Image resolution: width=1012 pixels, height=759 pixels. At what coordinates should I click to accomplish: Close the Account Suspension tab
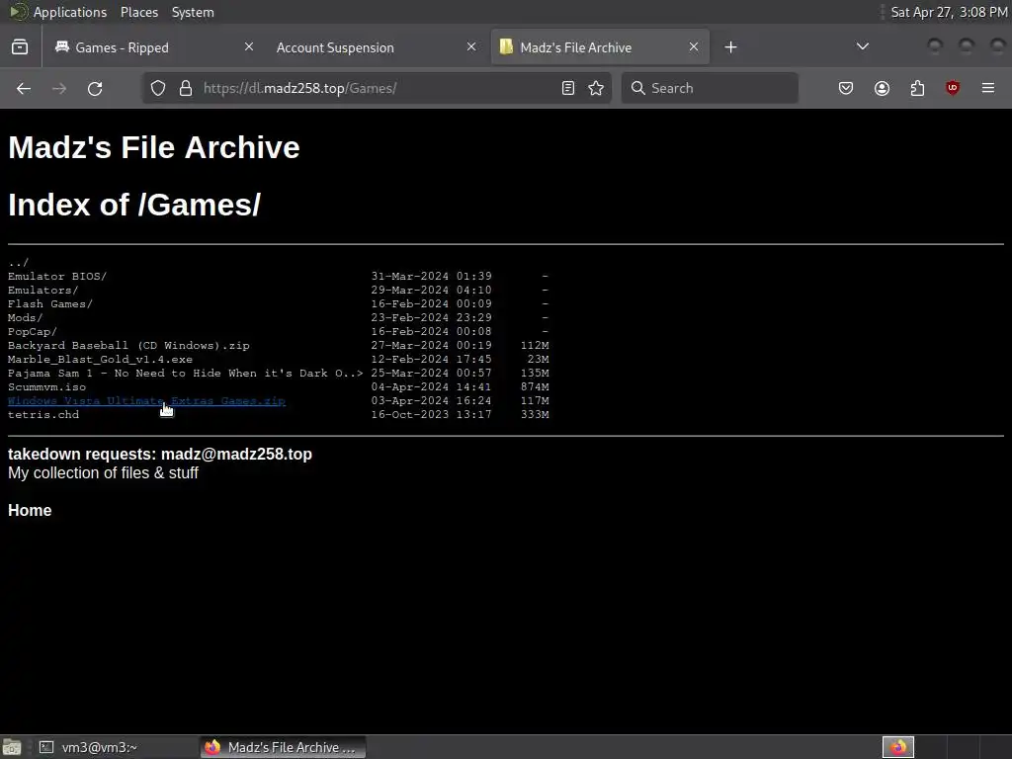pos(471,47)
